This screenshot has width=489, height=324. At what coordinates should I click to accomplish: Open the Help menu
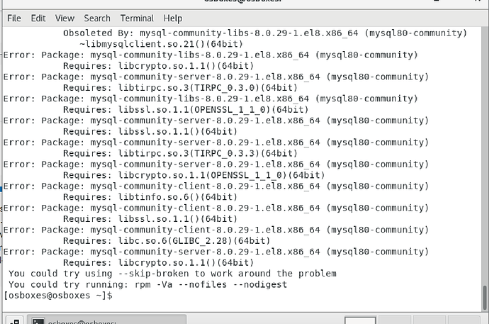[173, 18]
